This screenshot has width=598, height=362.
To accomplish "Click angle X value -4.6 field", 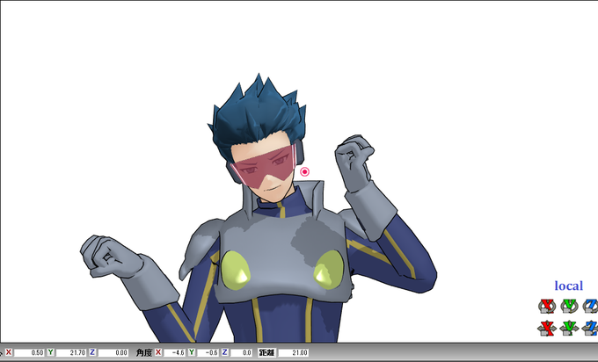I will [175, 353].
